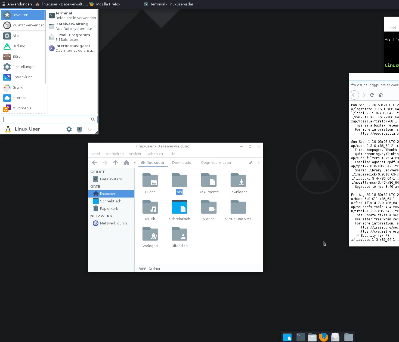The width and height of the screenshot is (399, 342).
Task: Open the Grafik category
Action: coord(23,88)
